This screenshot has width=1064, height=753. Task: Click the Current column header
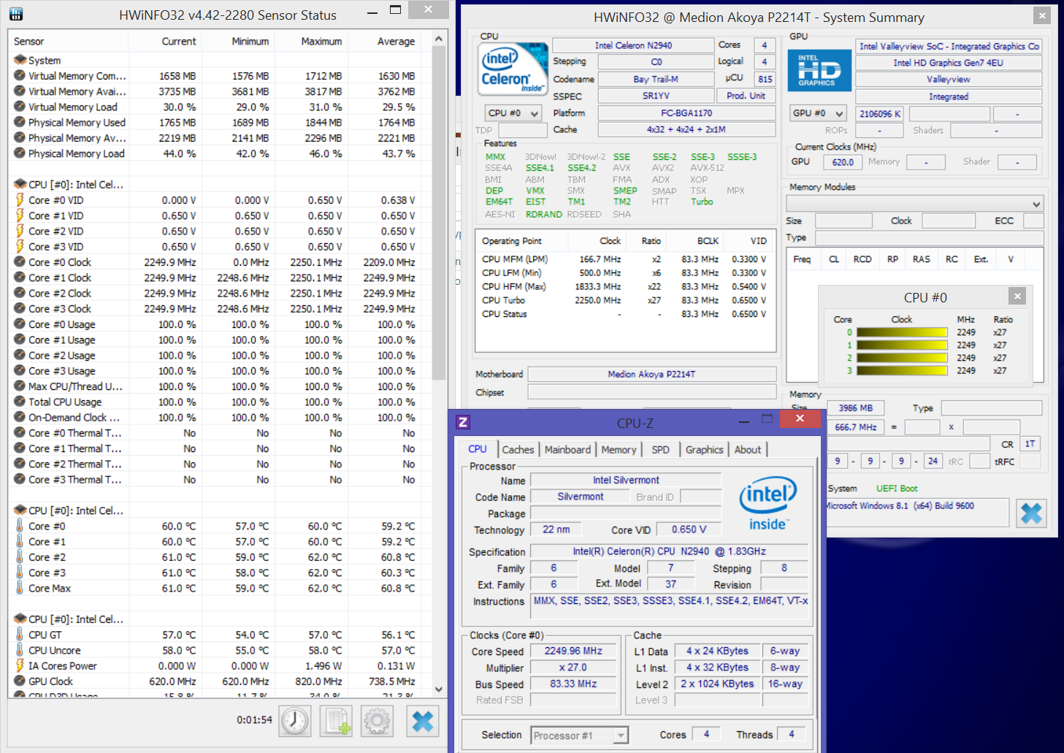point(165,42)
